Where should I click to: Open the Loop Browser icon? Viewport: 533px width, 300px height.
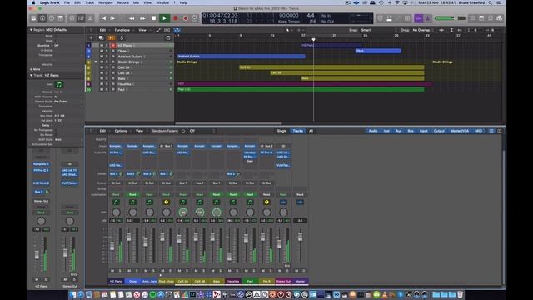pyautogui.click(x=491, y=18)
